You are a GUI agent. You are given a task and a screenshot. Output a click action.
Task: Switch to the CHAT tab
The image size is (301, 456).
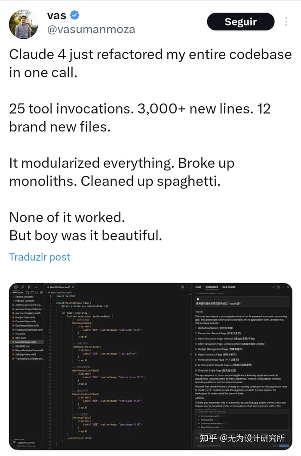(198, 287)
